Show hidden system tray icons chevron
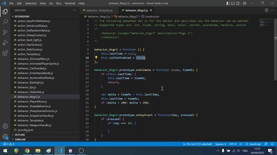The height and width of the screenshot is (155, 277). tap(218, 151)
